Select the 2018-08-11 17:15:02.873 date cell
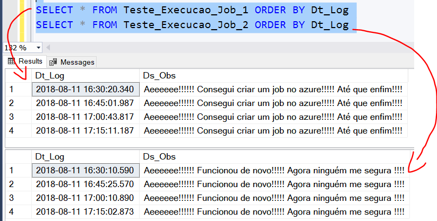This screenshot has height=221, width=437. pos(85,211)
